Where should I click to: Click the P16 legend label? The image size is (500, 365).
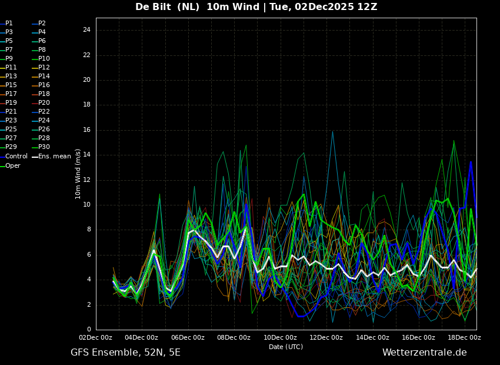(x=44, y=85)
